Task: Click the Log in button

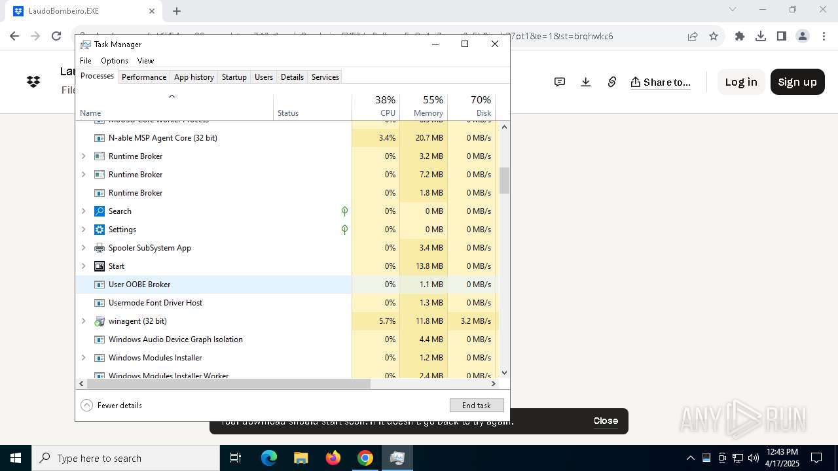Action: click(741, 82)
